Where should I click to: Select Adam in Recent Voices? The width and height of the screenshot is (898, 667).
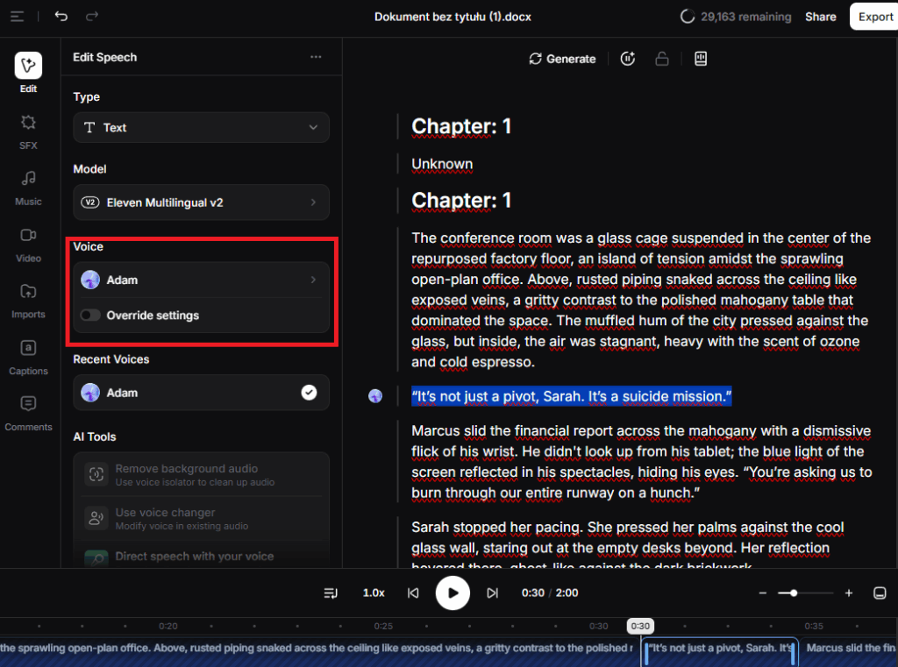pos(201,393)
